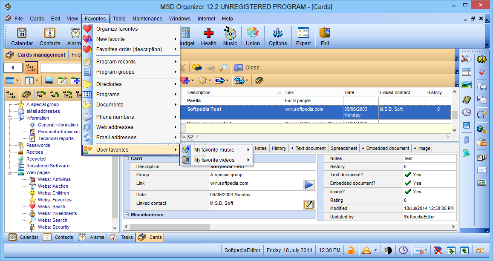Open Program records submenu

tap(131, 62)
